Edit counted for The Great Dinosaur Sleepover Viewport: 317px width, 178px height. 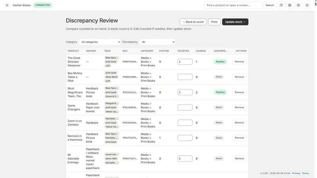point(185,62)
